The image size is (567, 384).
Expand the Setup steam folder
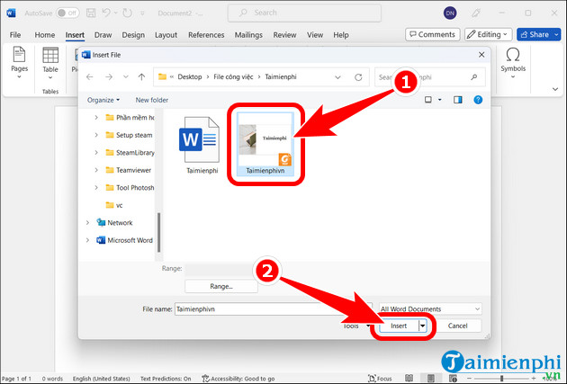pos(96,135)
